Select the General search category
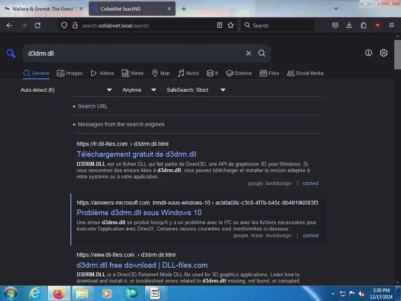The height and width of the screenshot is (301, 401). point(36,73)
